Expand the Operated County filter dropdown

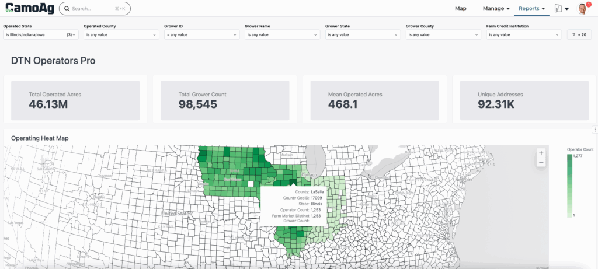coord(121,34)
